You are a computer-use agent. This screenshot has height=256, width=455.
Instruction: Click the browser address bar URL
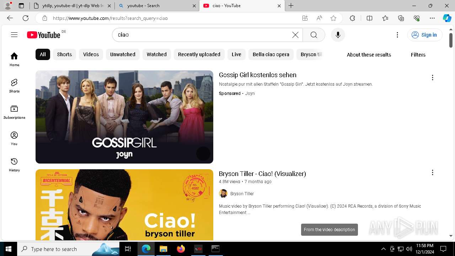110,18
